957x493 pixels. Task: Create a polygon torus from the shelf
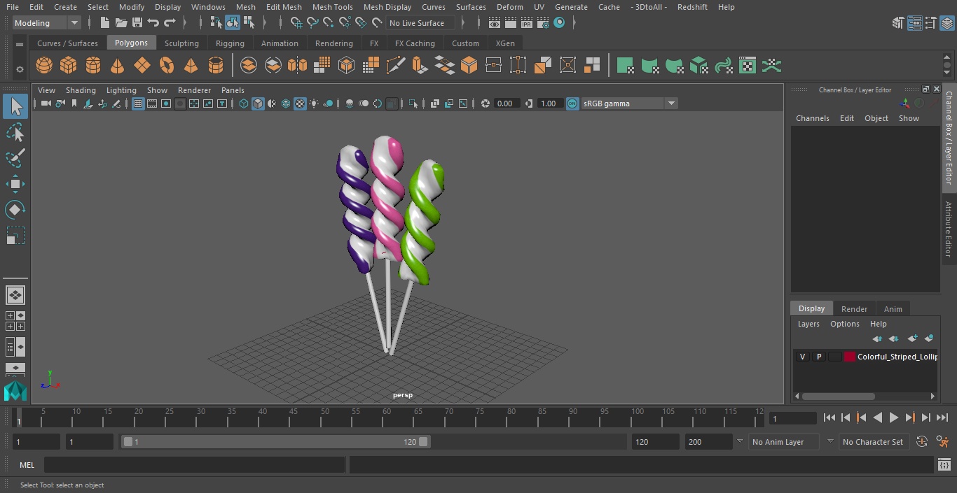[167, 66]
